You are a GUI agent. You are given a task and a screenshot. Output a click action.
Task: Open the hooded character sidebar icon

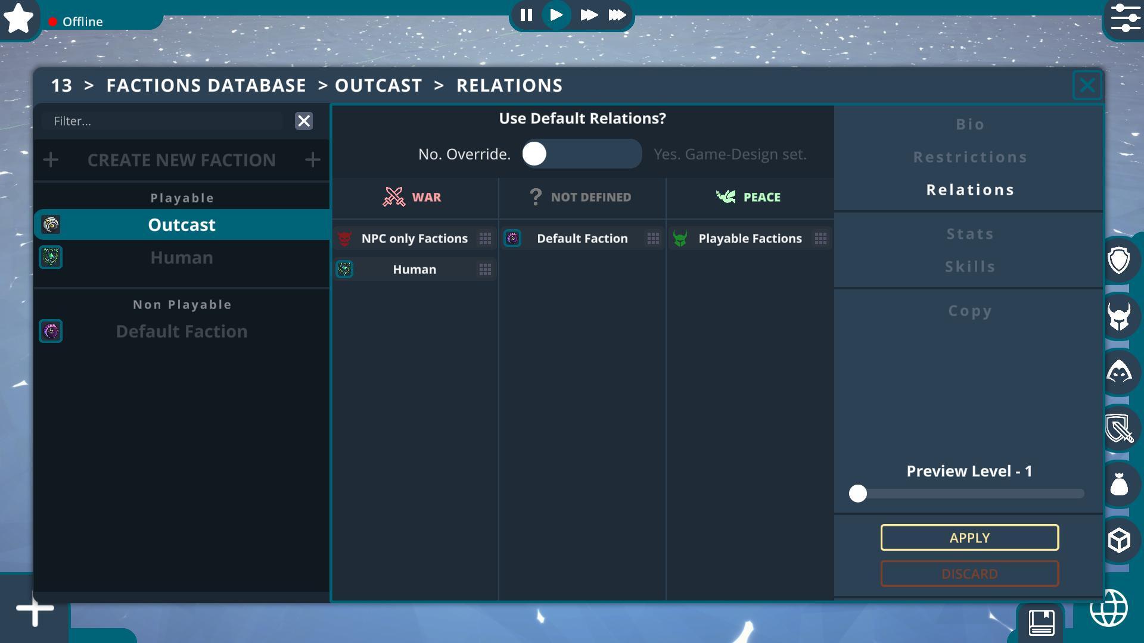(x=1119, y=372)
